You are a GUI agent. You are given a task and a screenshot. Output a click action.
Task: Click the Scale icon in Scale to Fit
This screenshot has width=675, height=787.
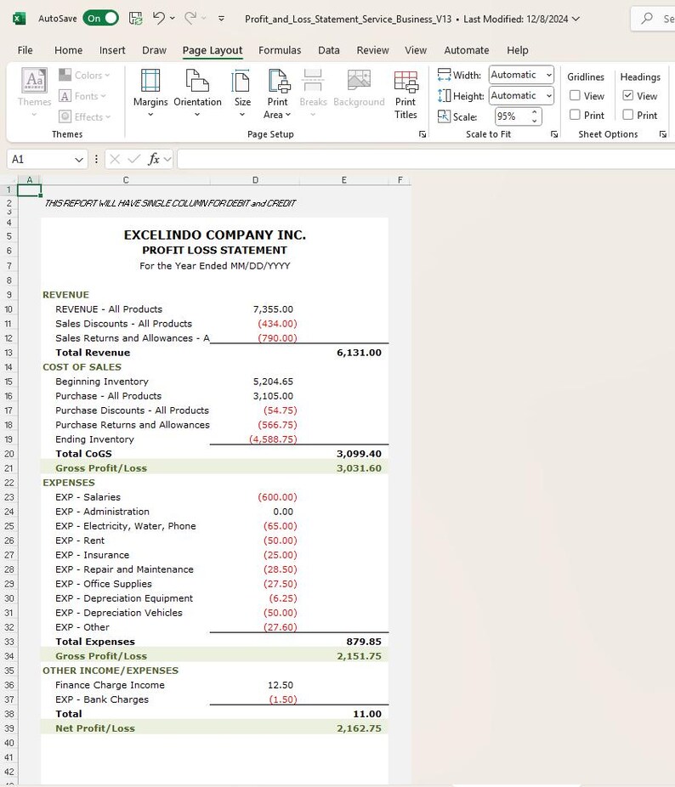tap(444, 116)
